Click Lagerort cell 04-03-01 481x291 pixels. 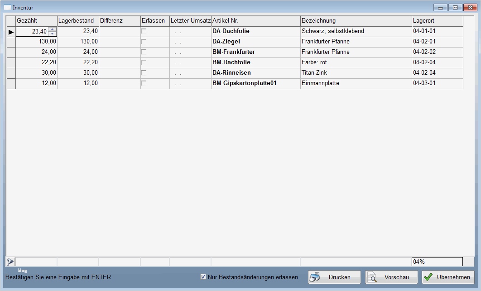pos(438,83)
